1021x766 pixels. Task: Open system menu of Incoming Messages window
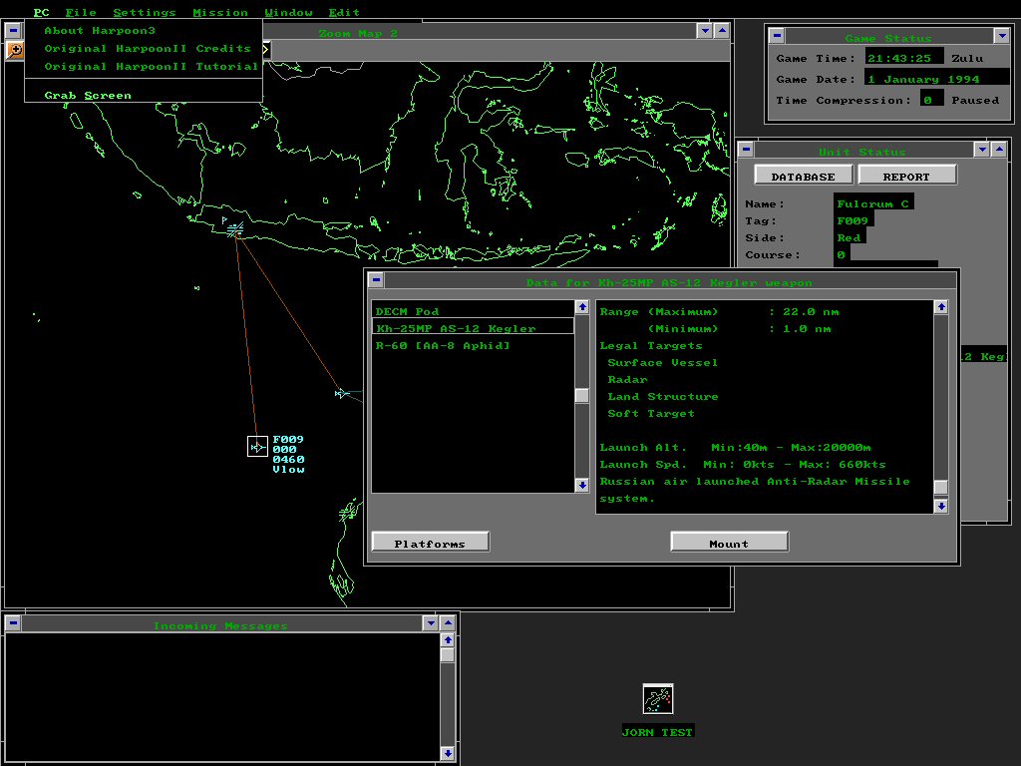13,623
